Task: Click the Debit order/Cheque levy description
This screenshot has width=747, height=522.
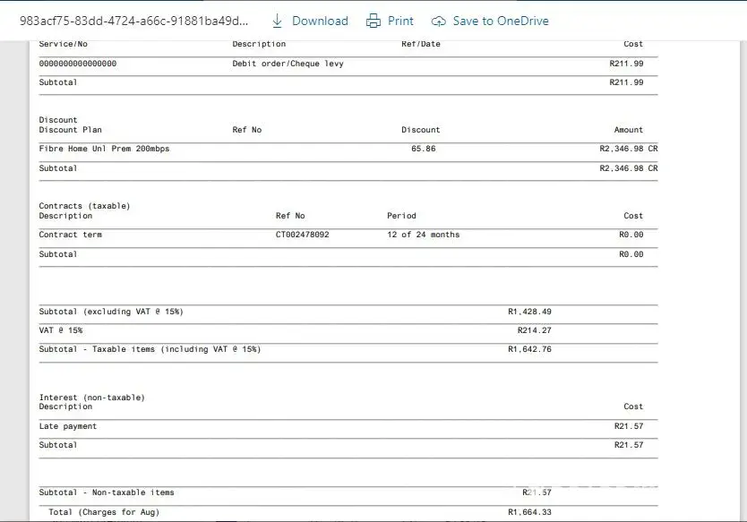Action: (288, 64)
